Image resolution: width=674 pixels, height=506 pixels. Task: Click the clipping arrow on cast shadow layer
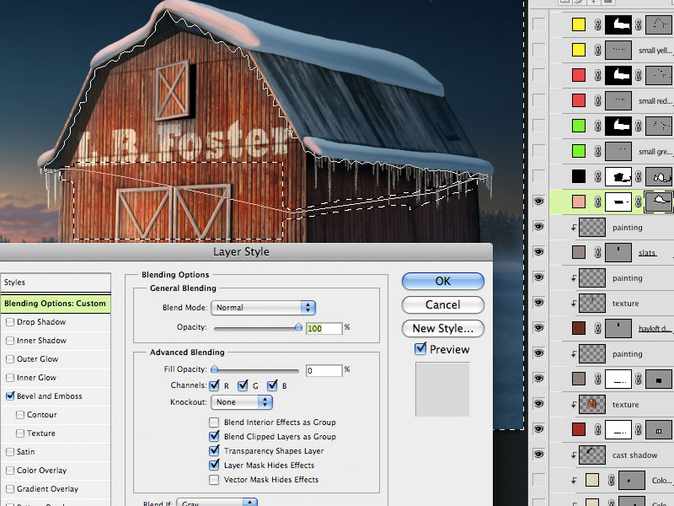click(x=574, y=455)
